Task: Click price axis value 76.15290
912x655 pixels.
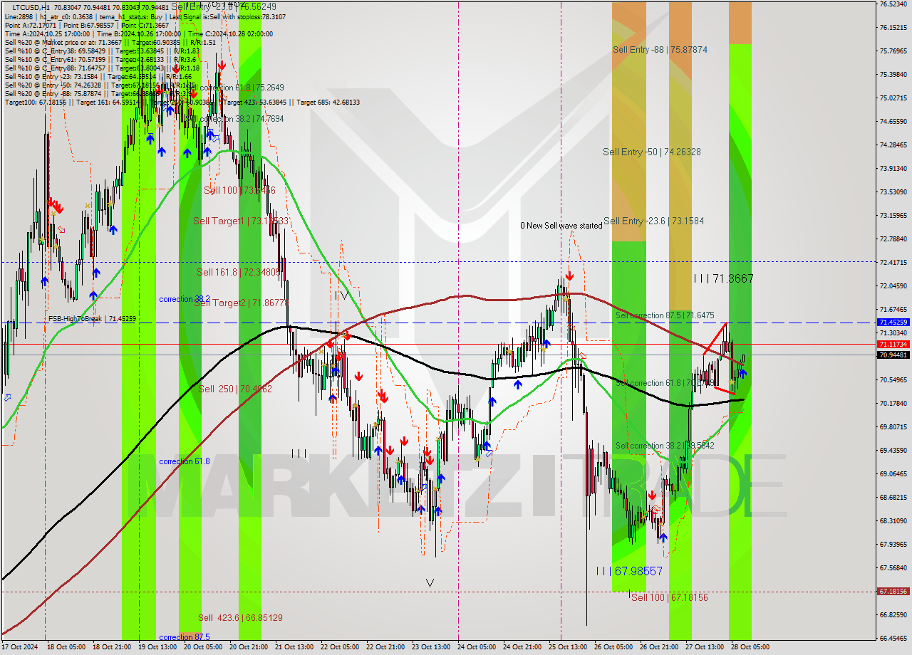Action: pyautogui.click(x=893, y=28)
